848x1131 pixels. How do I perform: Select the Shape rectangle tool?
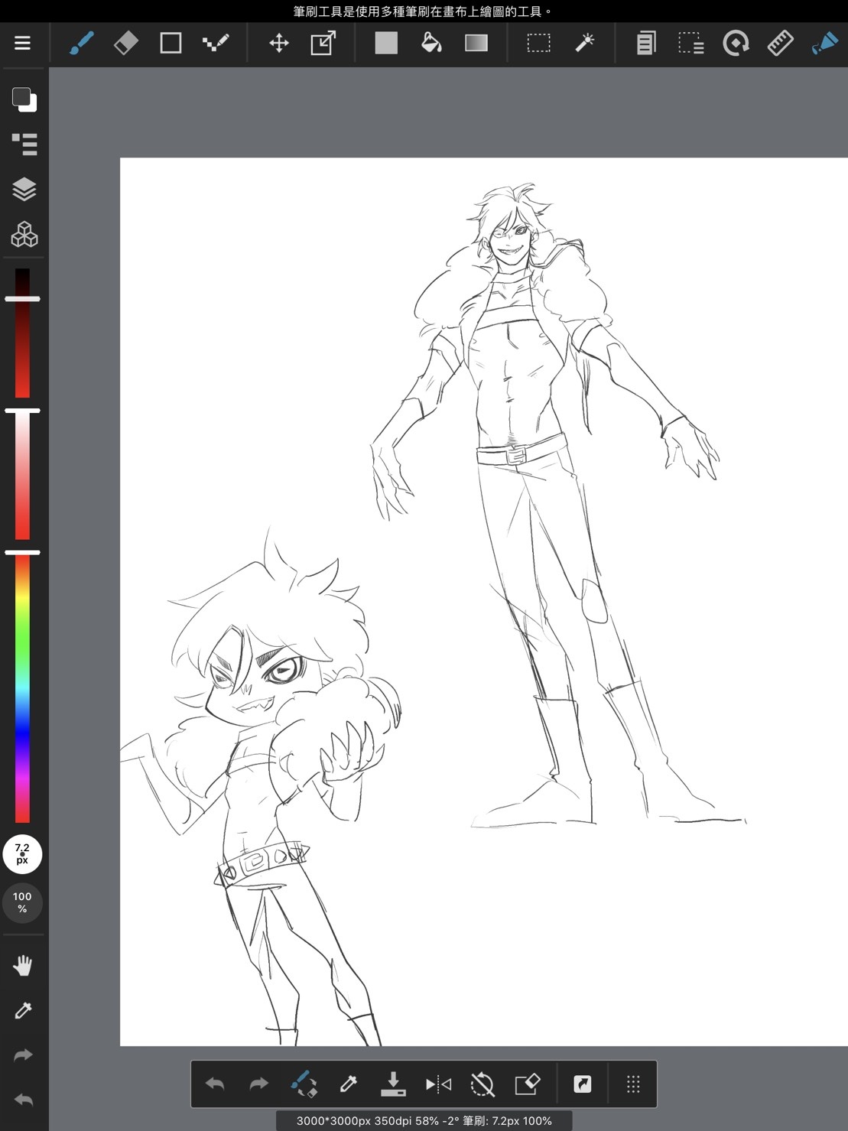coord(171,43)
